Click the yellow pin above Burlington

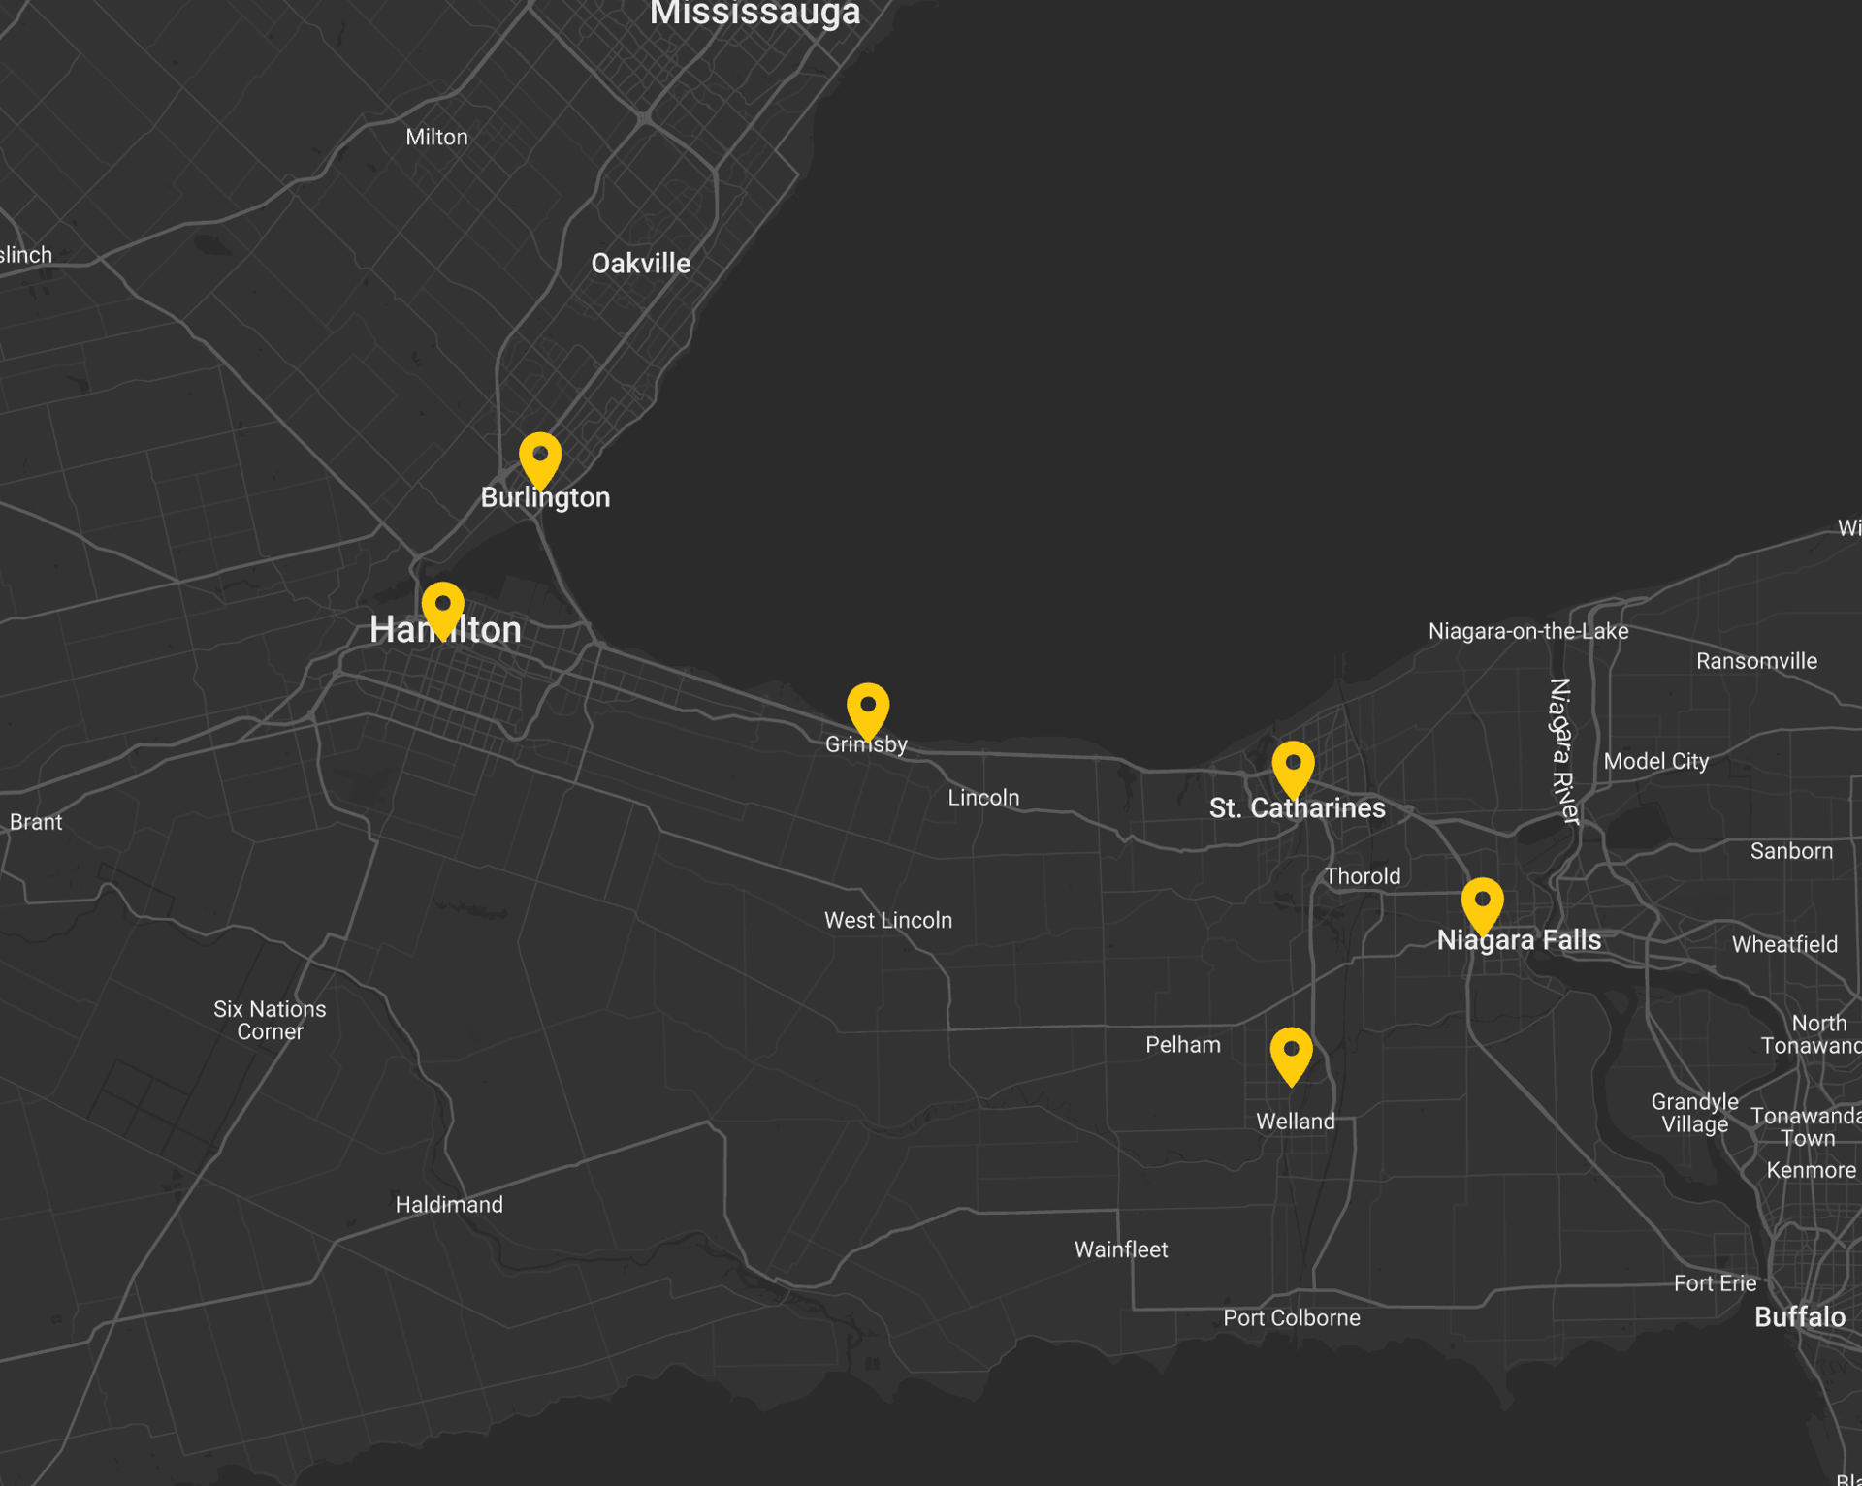pos(540,459)
